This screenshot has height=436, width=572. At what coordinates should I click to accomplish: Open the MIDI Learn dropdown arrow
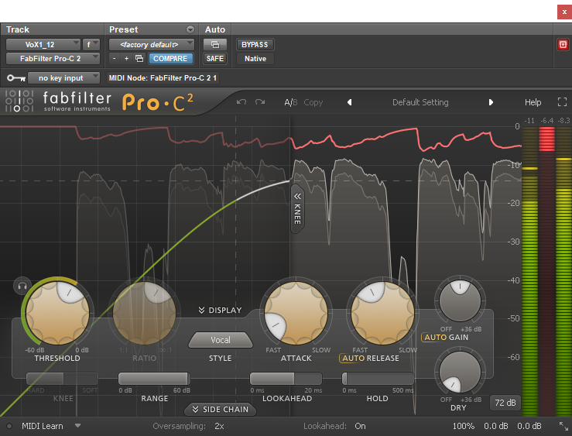(x=77, y=426)
